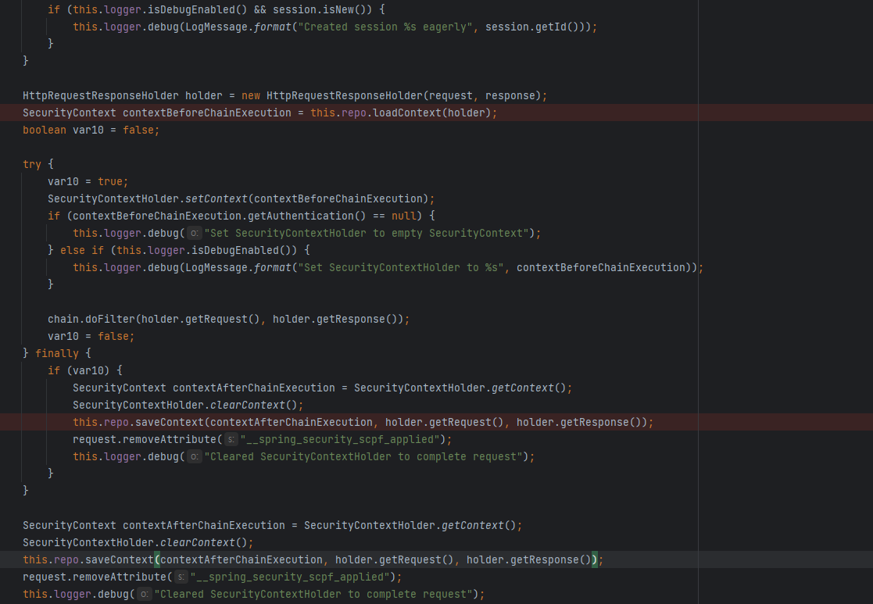This screenshot has width=873, height=604.
Task: Click the 'o:' parameter hint before "Set SecurityContextHolder to empty"
Action: click(194, 234)
